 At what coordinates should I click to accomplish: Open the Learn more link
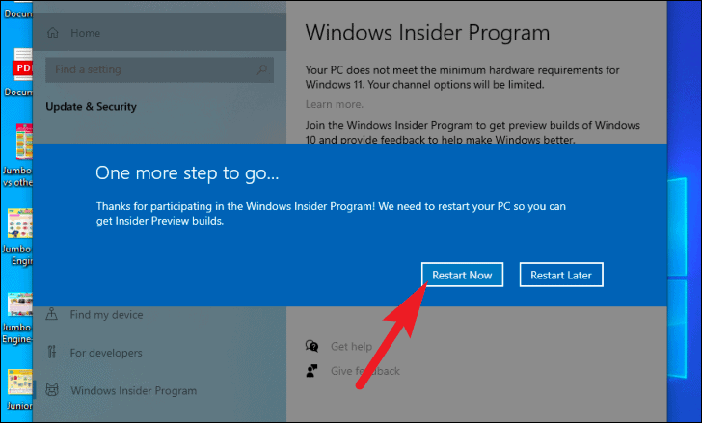click(x=335, y=104)
